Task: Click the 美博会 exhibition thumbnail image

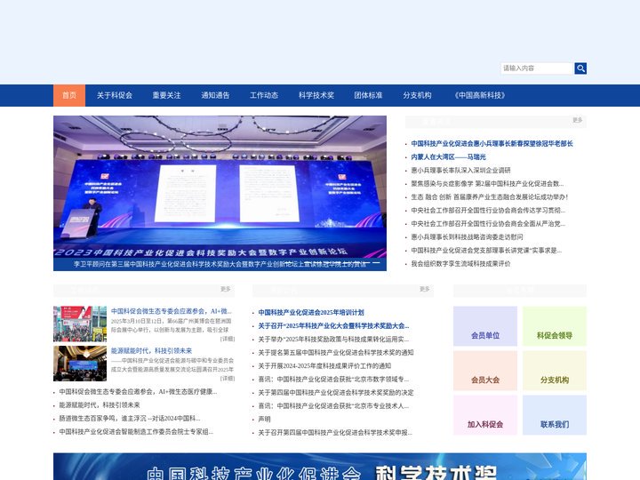Action: pos(80,324)
